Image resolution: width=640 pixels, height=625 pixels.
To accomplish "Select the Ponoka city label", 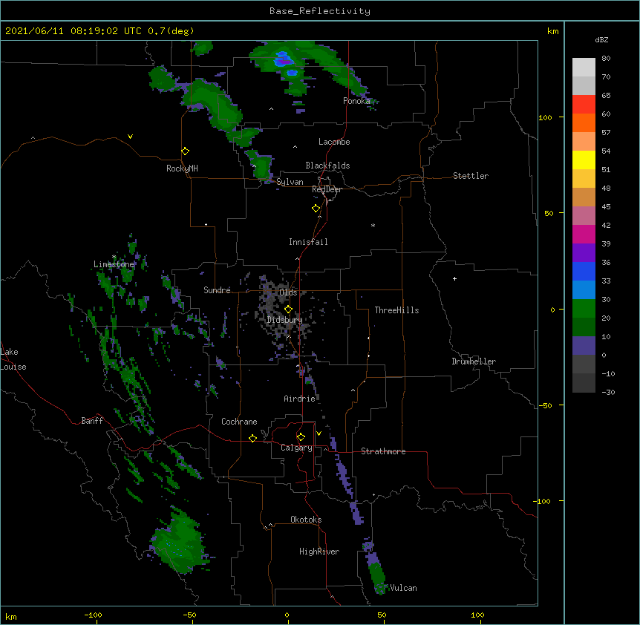I will pyautogui.click(x=356, y=101).
